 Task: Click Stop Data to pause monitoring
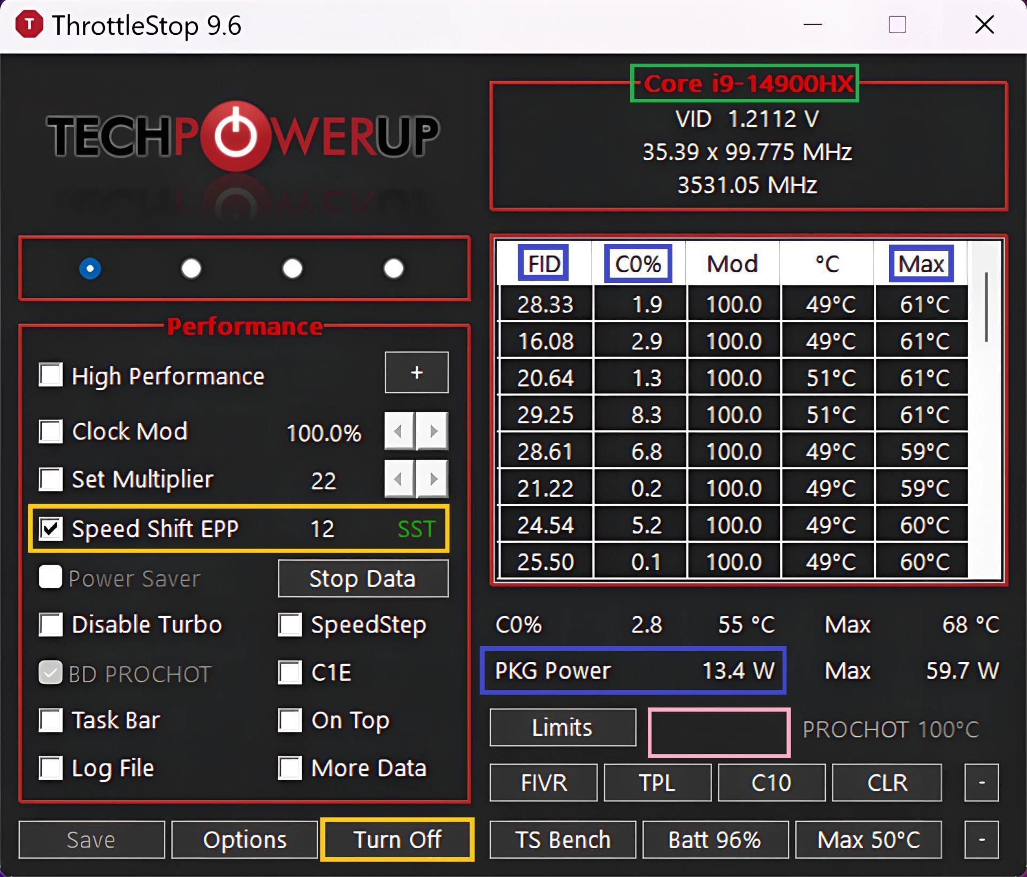point(363,578)
